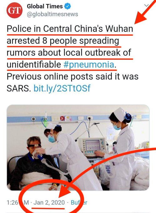Click the Jan 2, 2020 date
Image resolution: width=156 pixels, height=213 pixels.
(x=49, y=203)
